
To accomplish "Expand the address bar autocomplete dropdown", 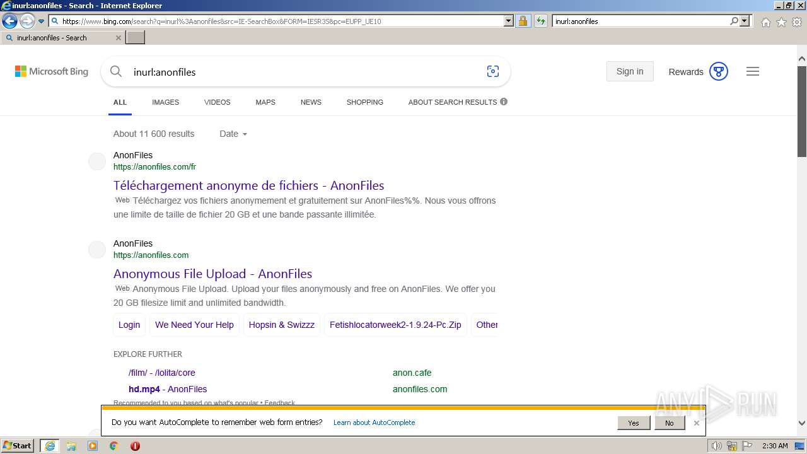I will coord(509,21).
